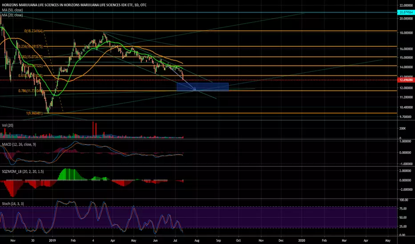Click the 15.000000 price axis value
The image size is (415, 244).
click(406, 58)
